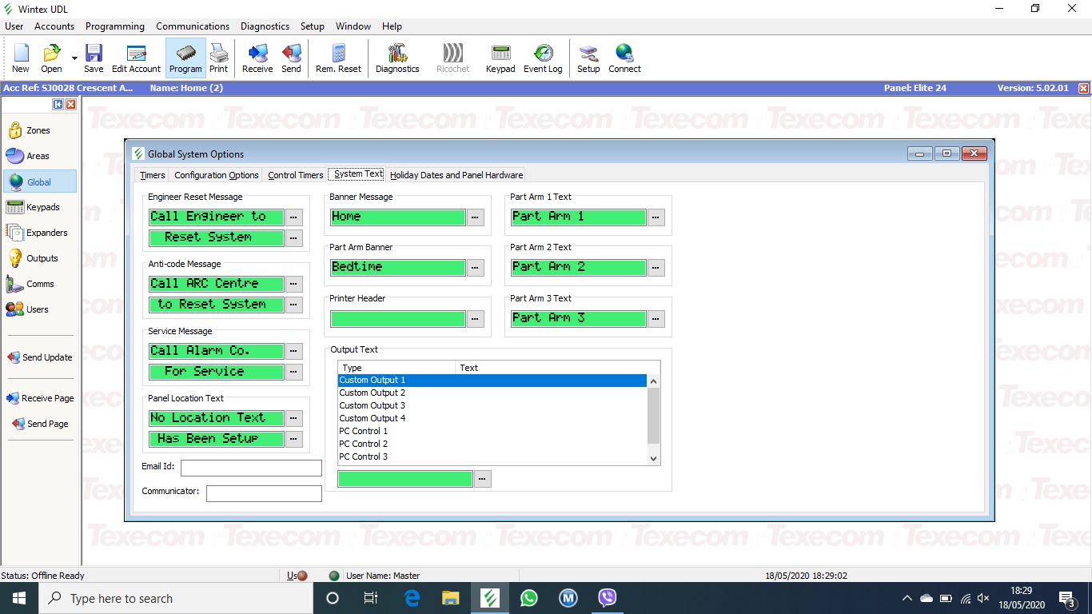Open the Diagnostics tool
Image resolution: width=1092 pixels, height=614 pixels.
(397, 58)
